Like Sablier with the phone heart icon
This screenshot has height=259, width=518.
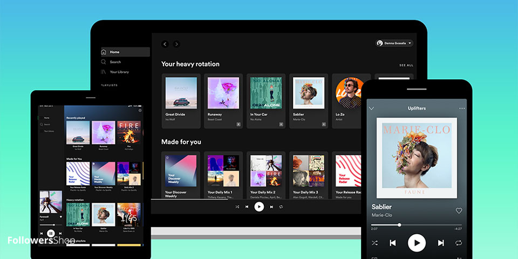coord(459,210)
